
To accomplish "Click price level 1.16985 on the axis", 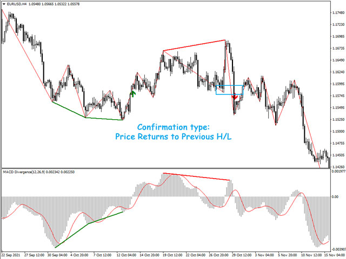I will click(x=338, y=36).
